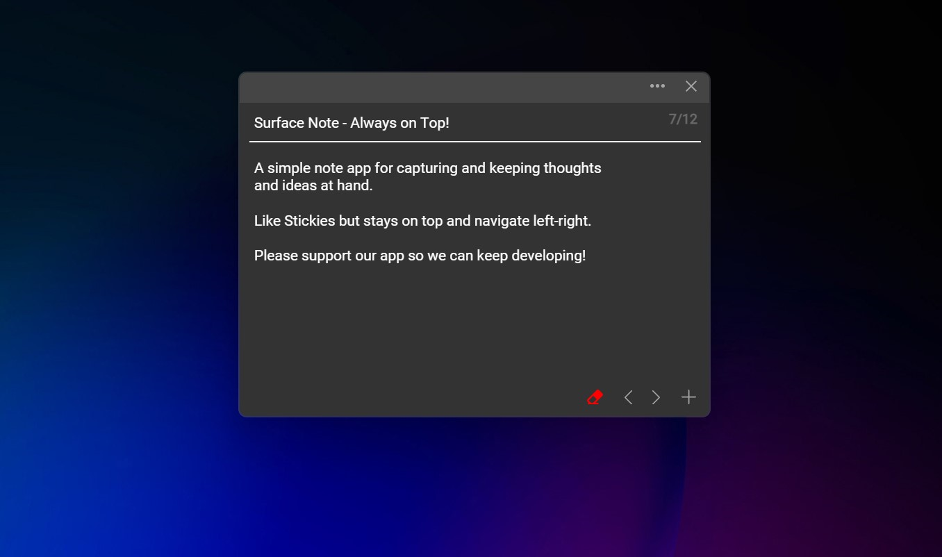Click the eraser to clear the note
This screenshot has width=942, height=557.
click(594, 397)
